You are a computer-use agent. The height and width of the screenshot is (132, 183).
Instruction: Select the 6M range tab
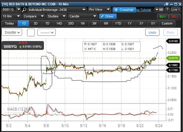106,23
